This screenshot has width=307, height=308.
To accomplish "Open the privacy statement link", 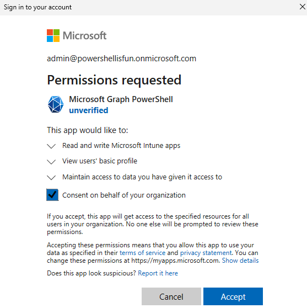I will click(206, 253).
